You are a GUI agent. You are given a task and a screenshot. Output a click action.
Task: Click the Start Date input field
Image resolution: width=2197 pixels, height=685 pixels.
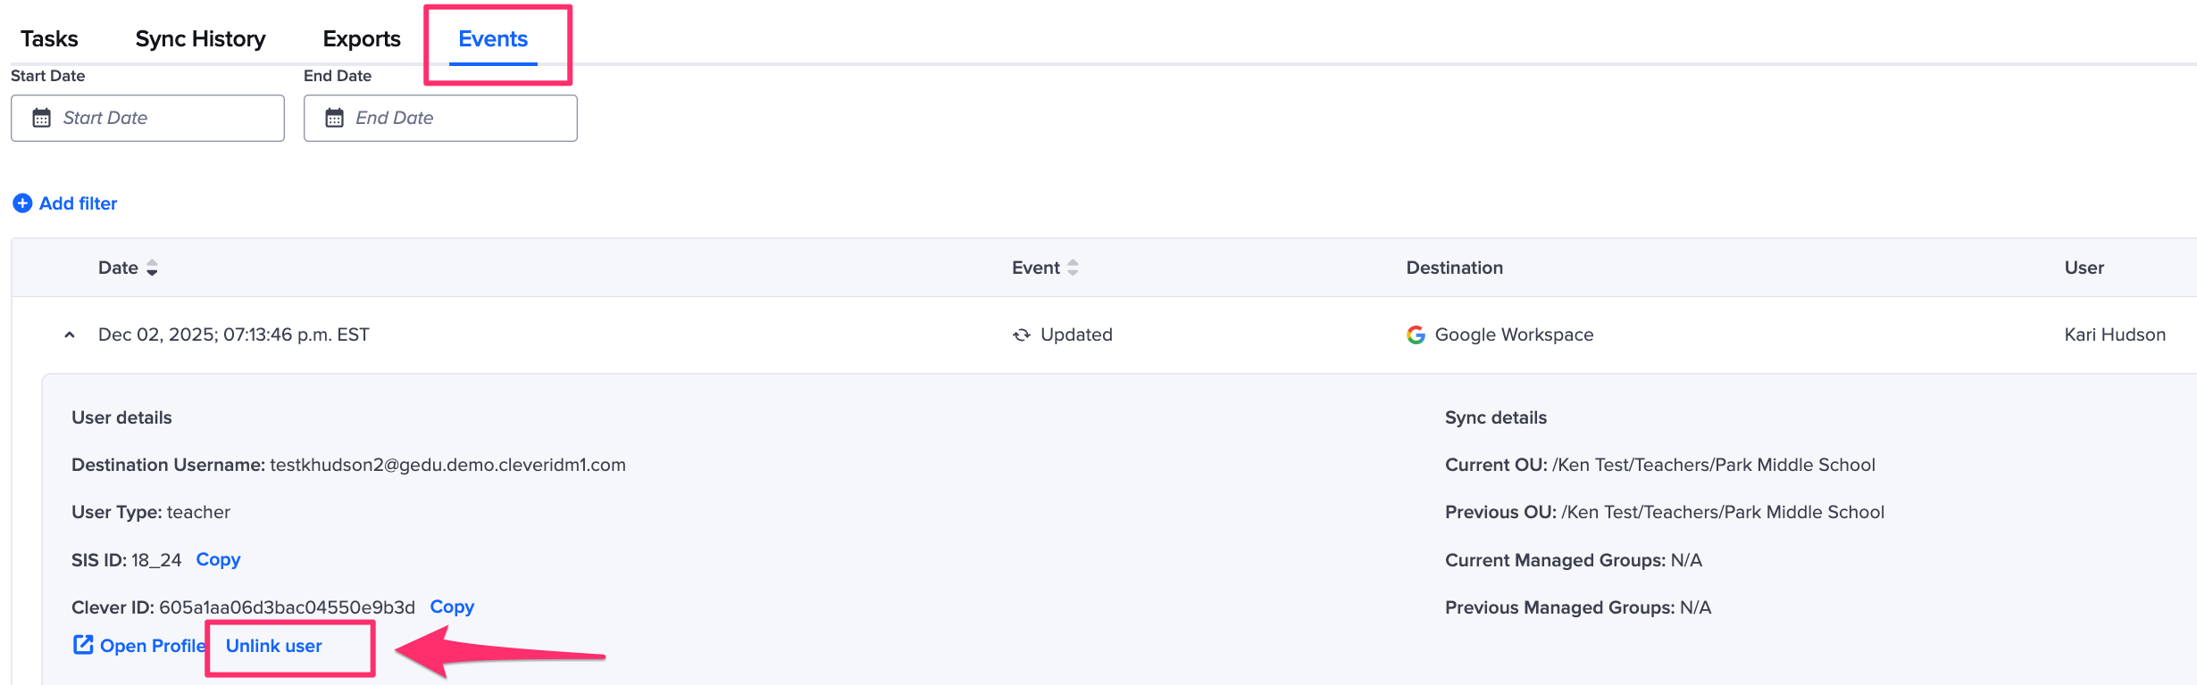point(147,118)
